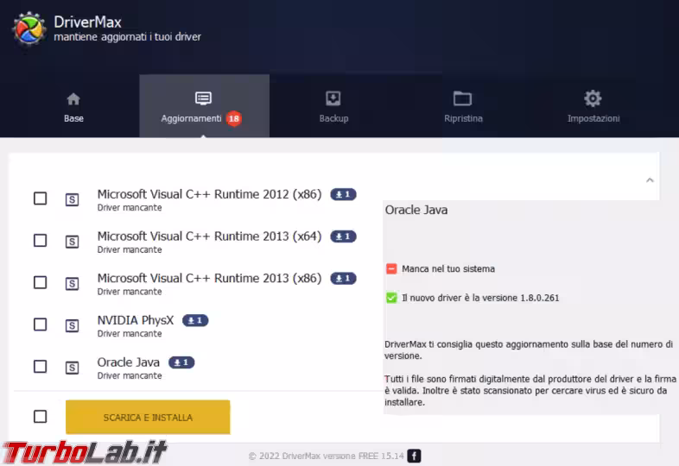Click S icon for Oracle Java

(x=72, y=368)
